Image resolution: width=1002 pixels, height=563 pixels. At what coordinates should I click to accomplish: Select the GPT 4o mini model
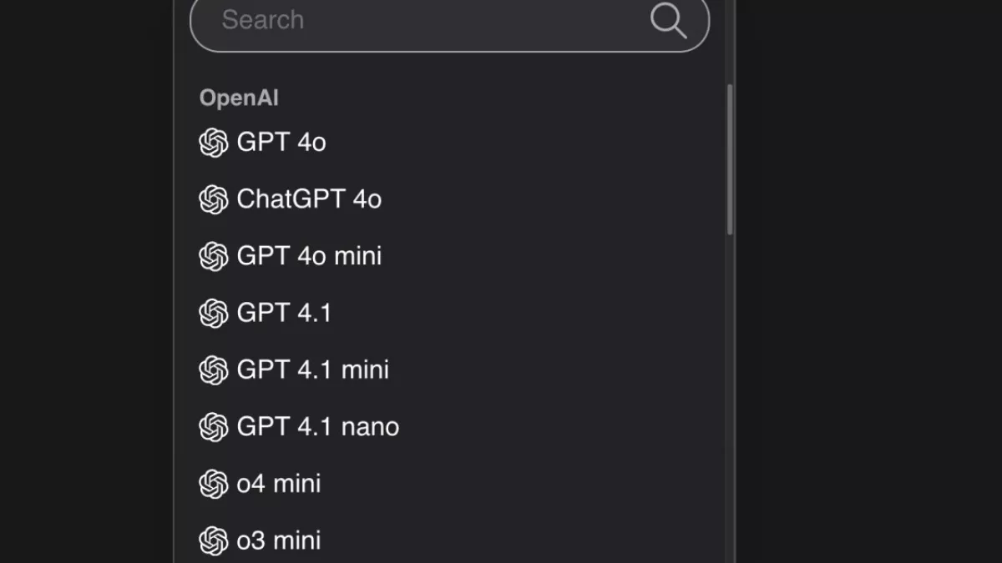coord(309,256)
